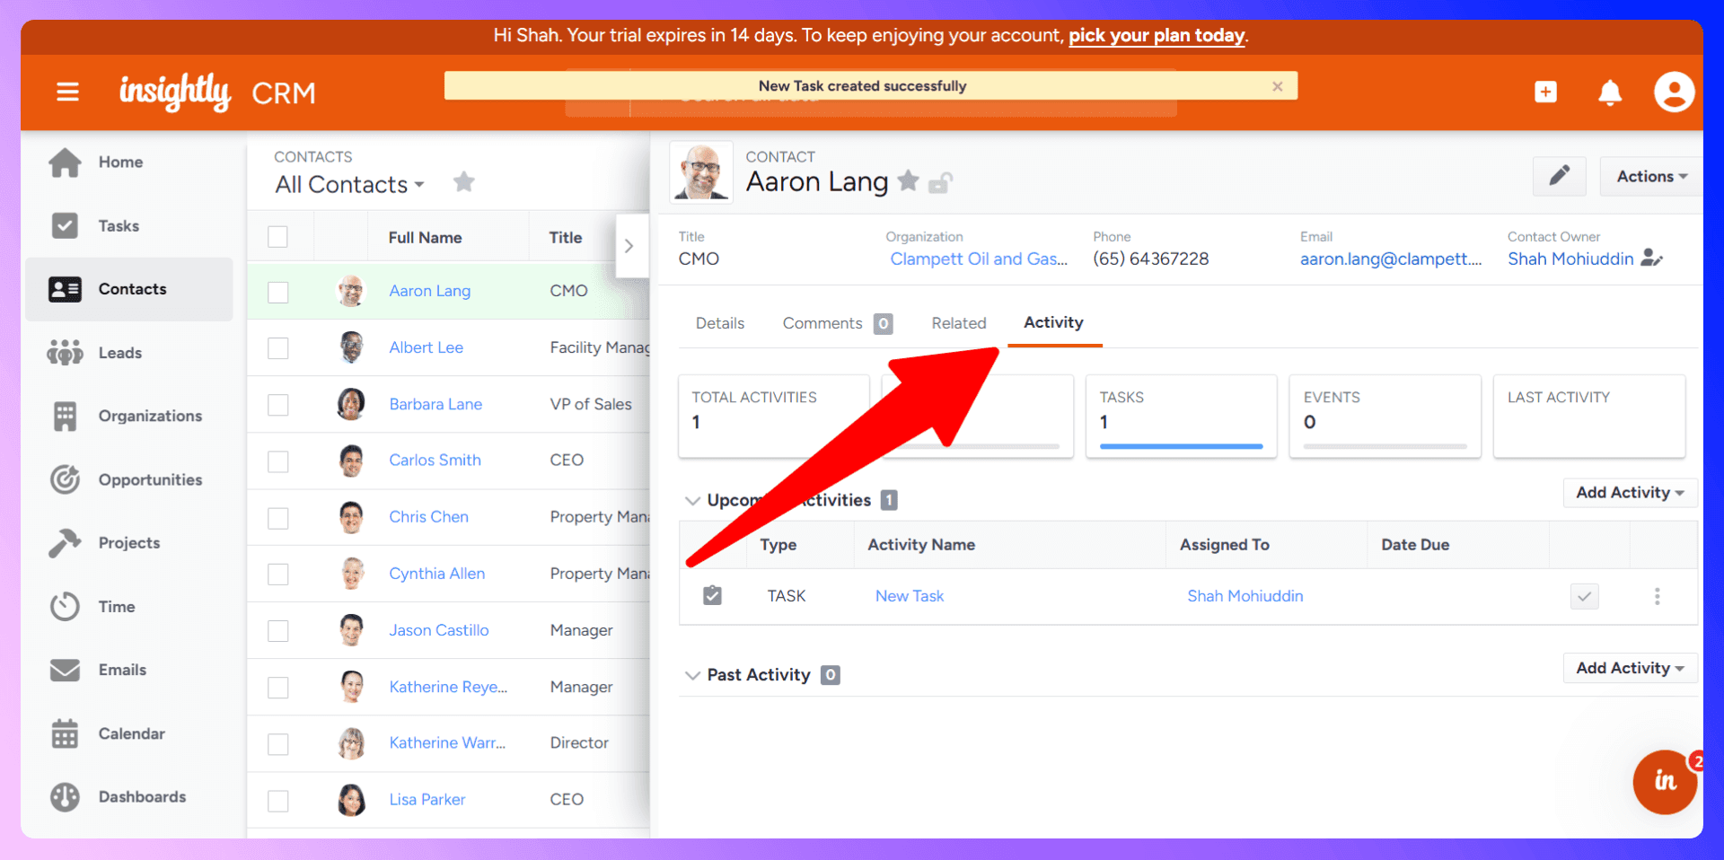This screenshot has height=860, width=1724.
Task: Switch to the Comments tab
Action: point(837,323)
